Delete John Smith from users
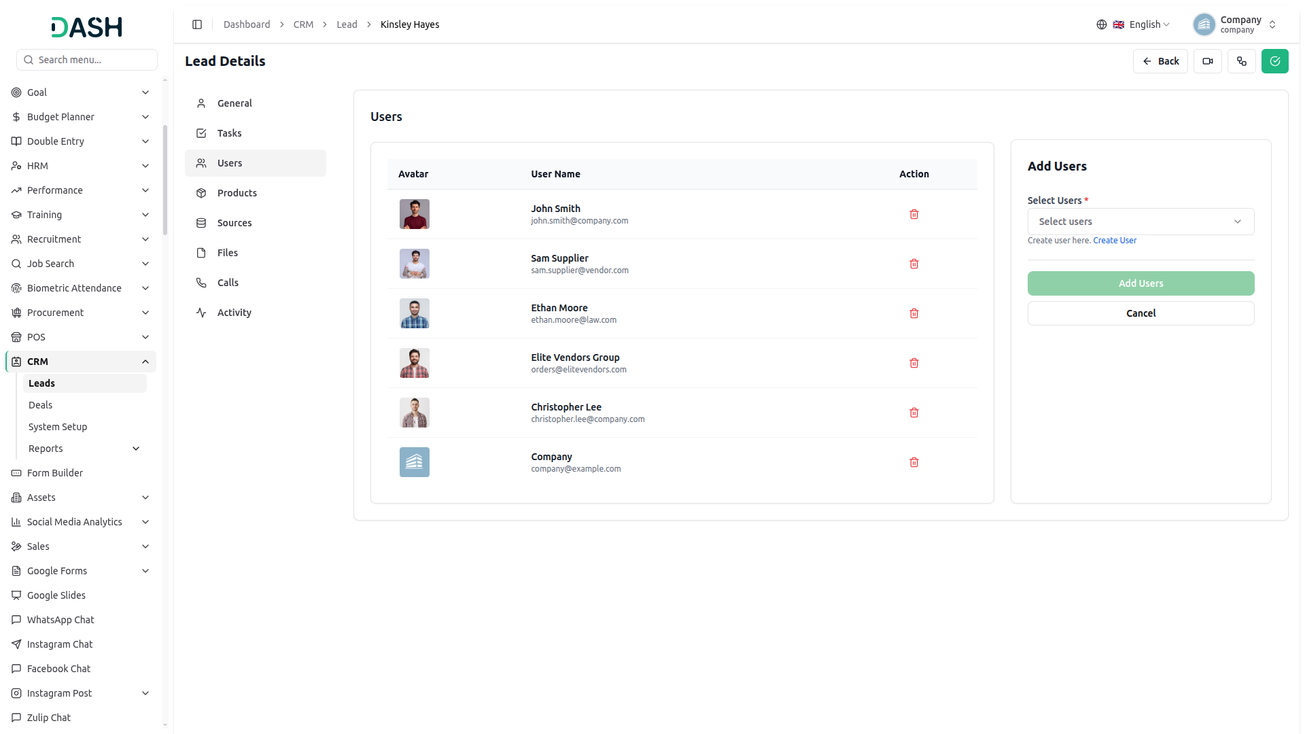Image resolution: width=1305 pixels, height=734 pixels. (x=914, y=214)
